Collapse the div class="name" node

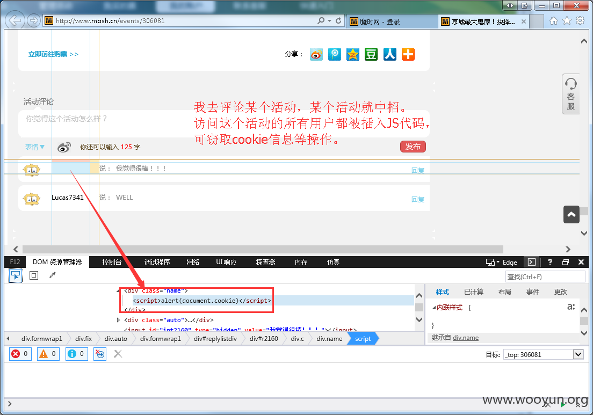pyautogui.click(x=118, y=290)
